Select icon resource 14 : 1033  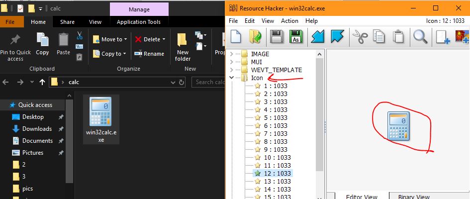point(277,189)
